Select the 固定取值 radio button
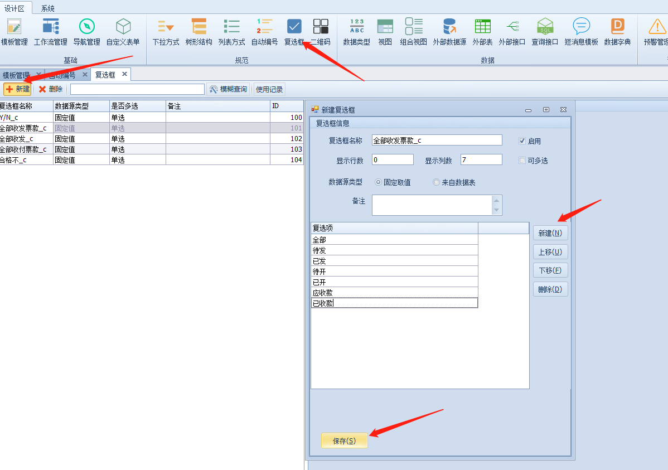668x470 pixels. [x=379, y=182]
